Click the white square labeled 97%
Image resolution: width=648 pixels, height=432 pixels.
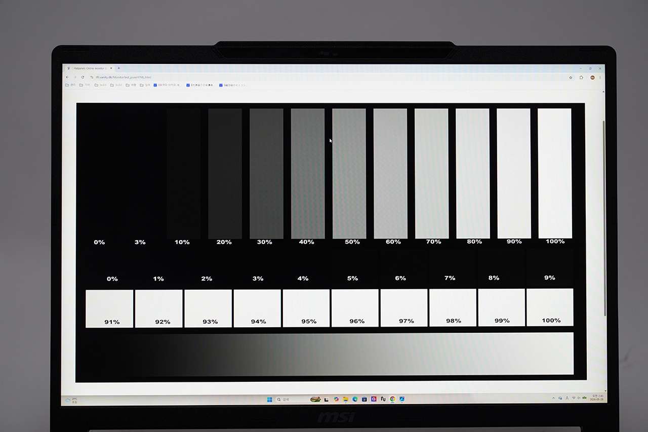[x=404, y=308]
